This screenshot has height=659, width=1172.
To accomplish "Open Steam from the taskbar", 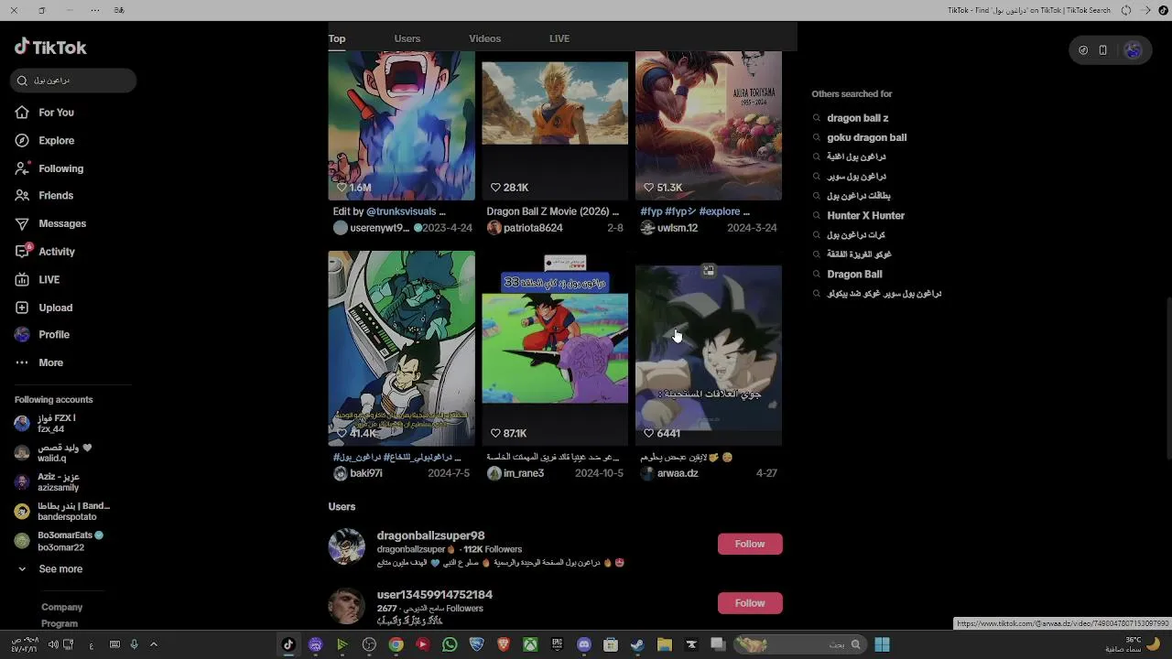I will (637, 644).
